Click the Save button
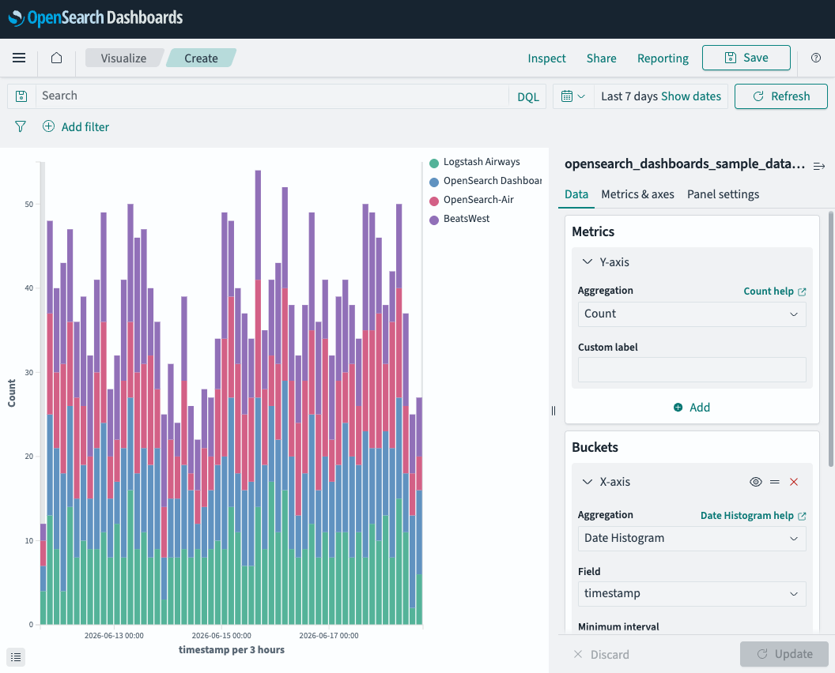Image resolution: width=835 pixels, height=673 pixels. 746,58
